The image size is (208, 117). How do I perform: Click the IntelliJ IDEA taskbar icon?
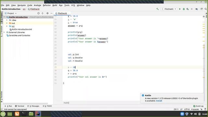coord(38,114)
